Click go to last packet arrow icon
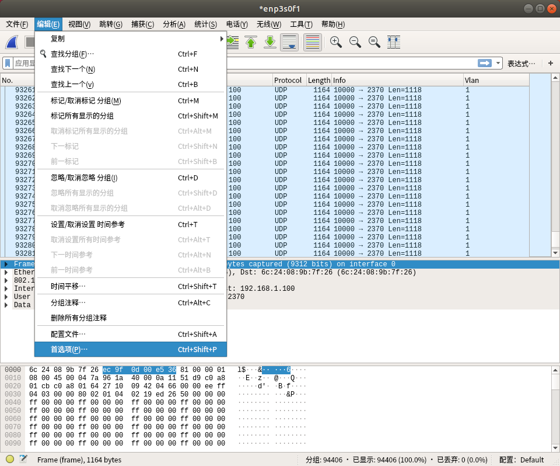560x466 pixels. 270,42
